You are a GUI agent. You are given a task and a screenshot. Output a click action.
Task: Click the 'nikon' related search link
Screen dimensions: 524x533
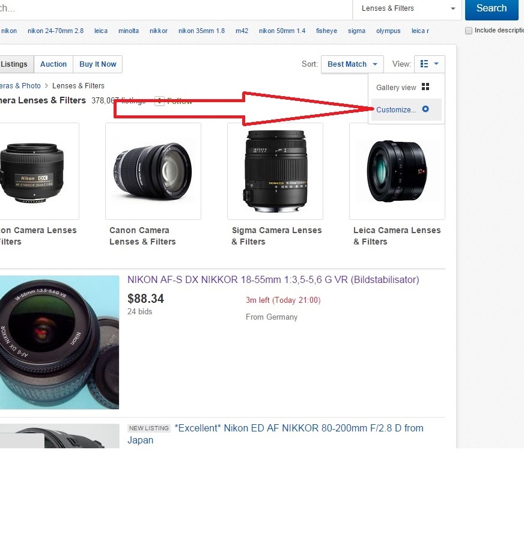pos(9,31)
